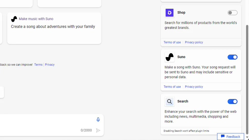Open Suno plugin Privacy policy

click(x=194, y=87)
